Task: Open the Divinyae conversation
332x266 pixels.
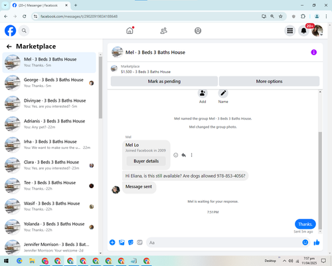Action: (x=49, y=104)
